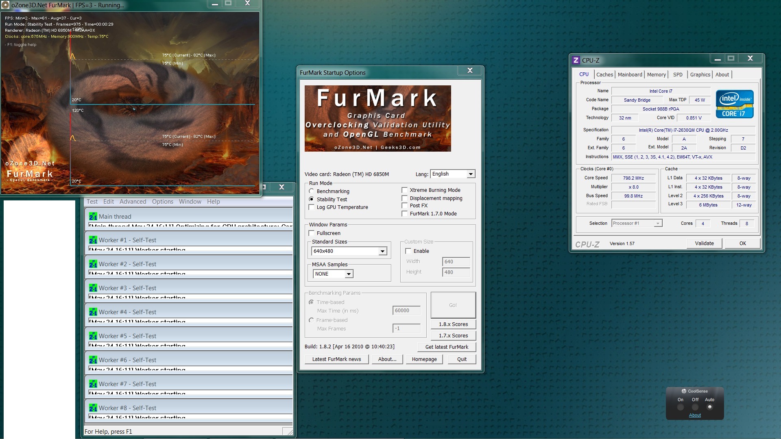Screen dimensions: 781x439
Task: Open the Edit menu in Prime95
Action: click(109, 202)
